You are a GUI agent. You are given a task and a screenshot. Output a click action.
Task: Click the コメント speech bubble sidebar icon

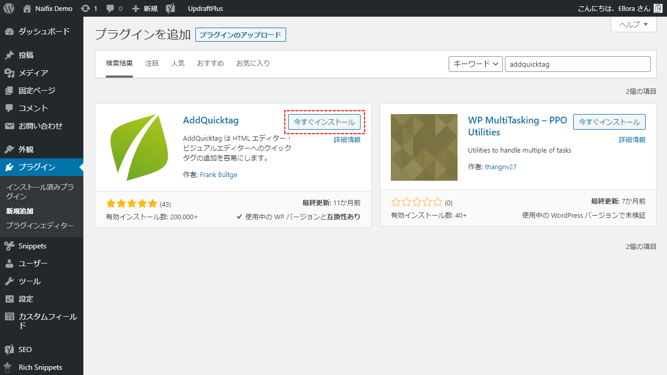(9, 108)
